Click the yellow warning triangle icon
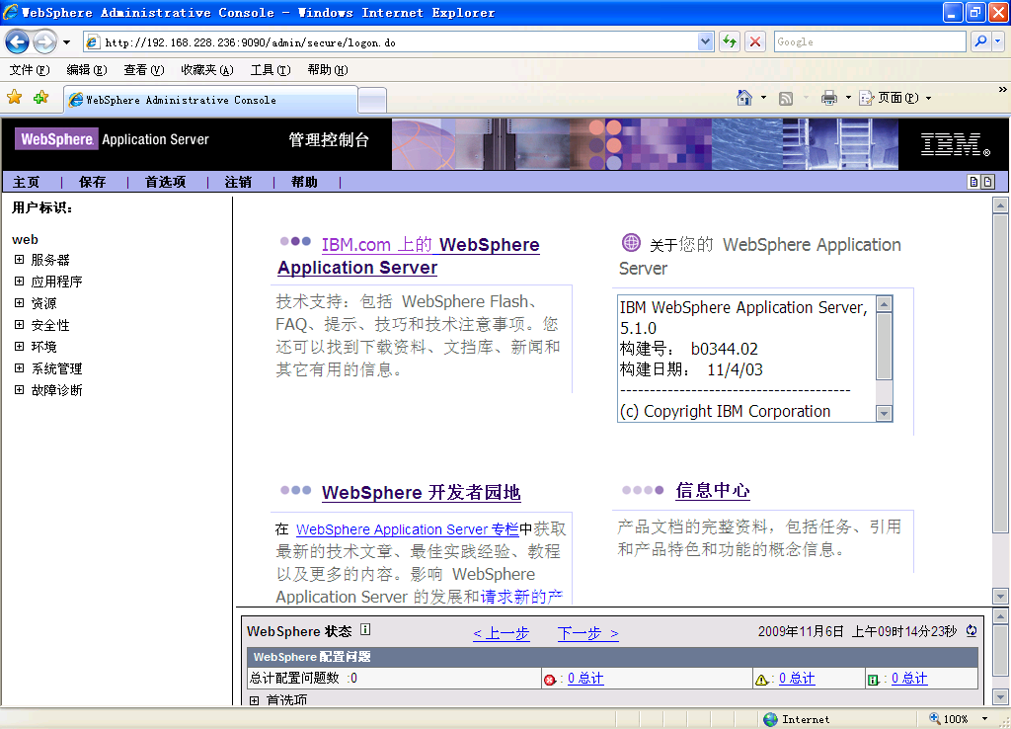The image size is (1011, 729). point(761,679)
